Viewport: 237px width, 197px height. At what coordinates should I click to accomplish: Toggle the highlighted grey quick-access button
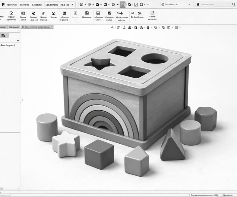tap(123, 5)
